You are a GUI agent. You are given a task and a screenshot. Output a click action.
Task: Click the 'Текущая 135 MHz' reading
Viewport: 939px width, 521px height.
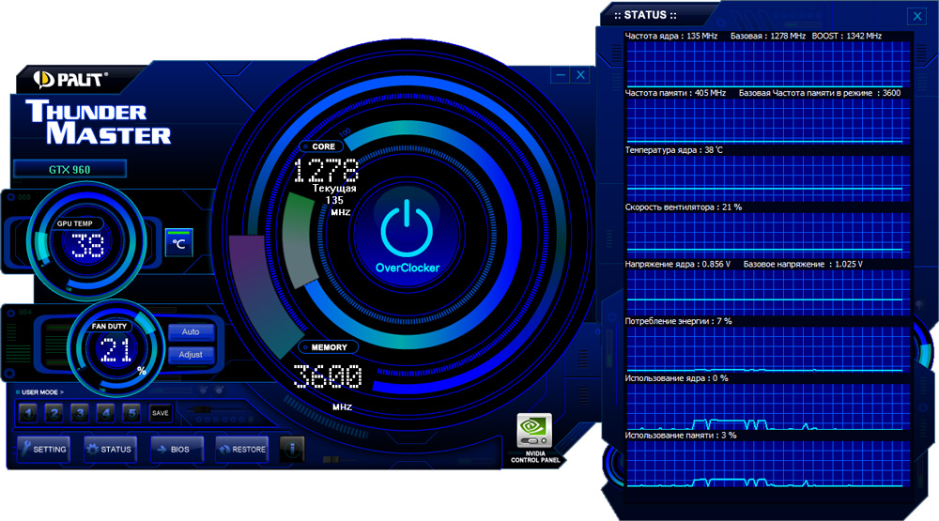[x=335, y=200]
